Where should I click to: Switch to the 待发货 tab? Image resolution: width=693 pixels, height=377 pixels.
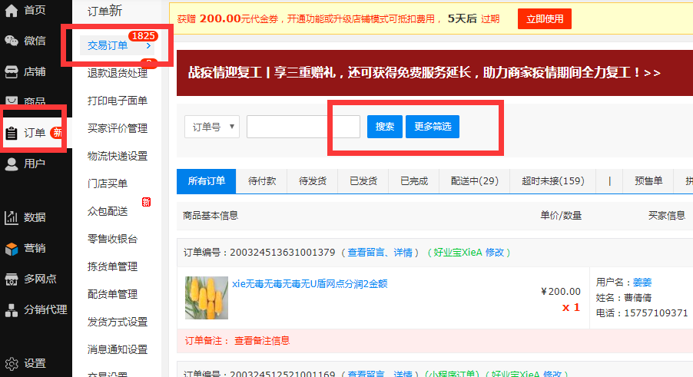(312, 181)
